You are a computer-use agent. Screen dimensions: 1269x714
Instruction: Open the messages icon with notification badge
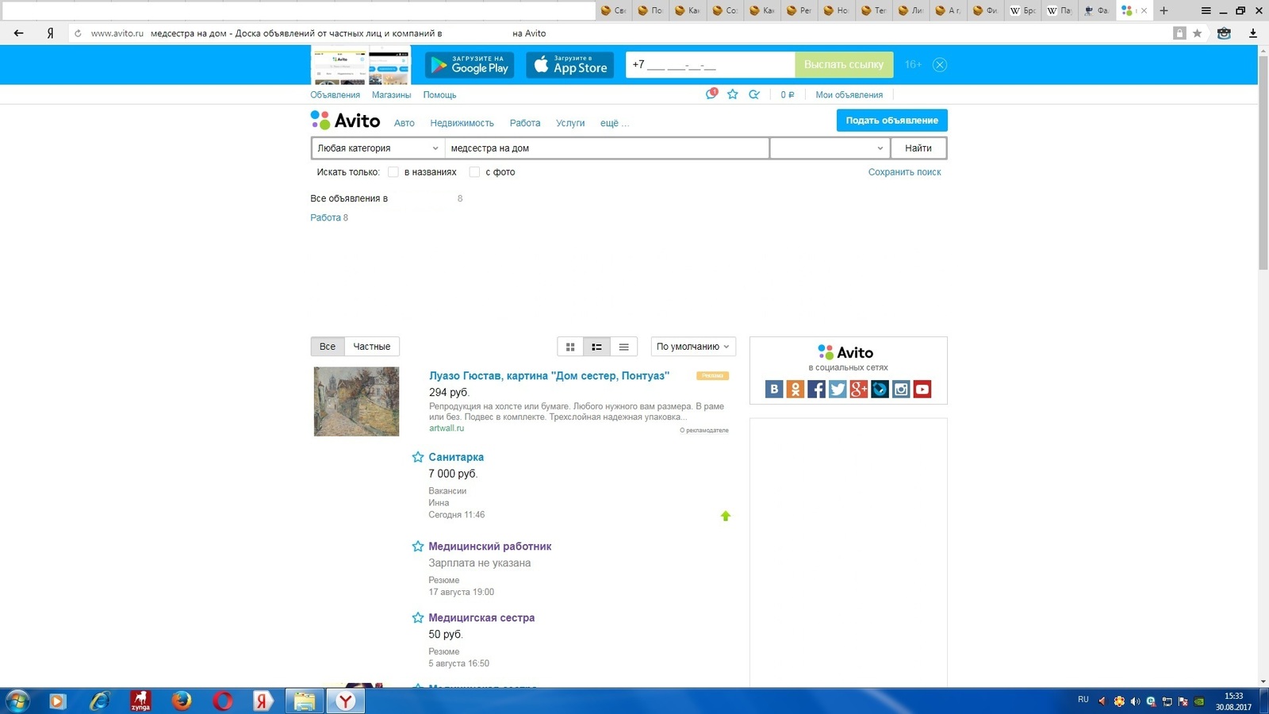pos(711,94)
